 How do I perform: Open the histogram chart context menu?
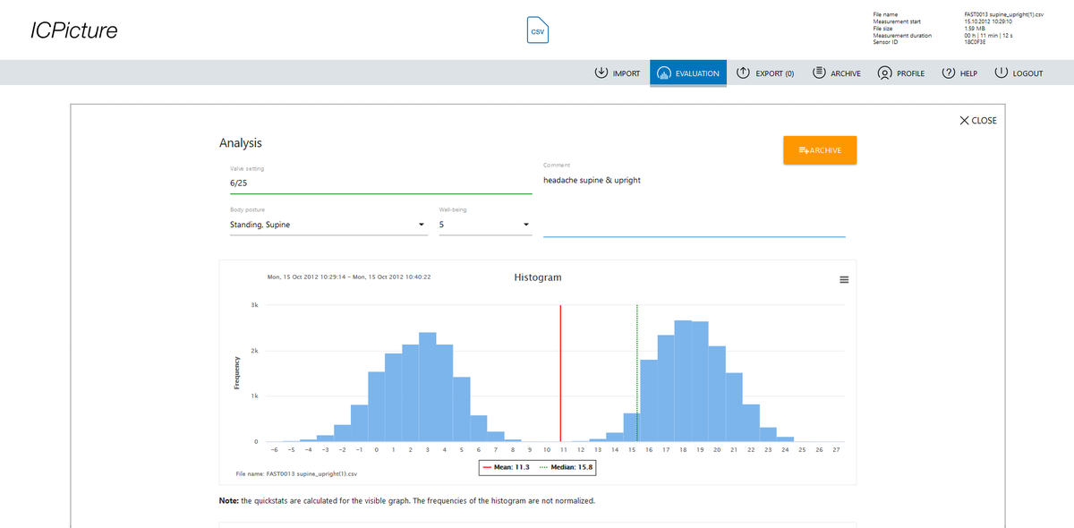click(843, 280)
